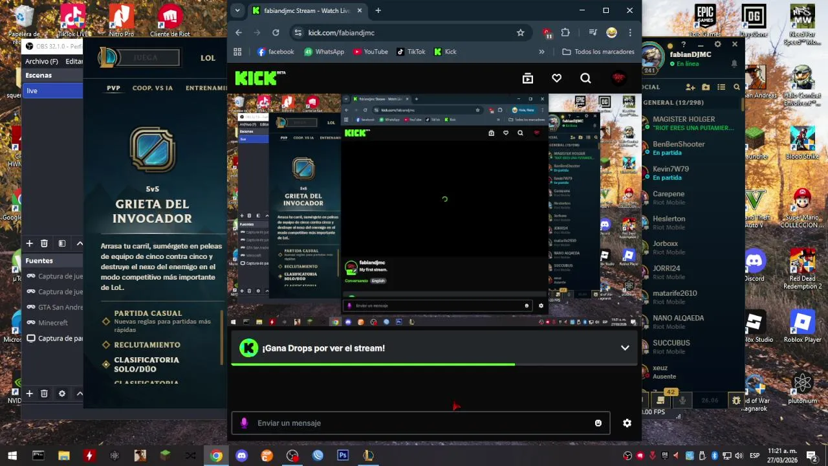Image resolution: width=828 pixels, height=466 pixels.
Task: Search friends in League social panel
Action: (x=737, y=87)
